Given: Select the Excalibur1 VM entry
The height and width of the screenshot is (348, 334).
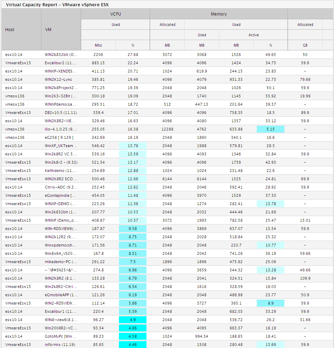Looking at the screenshot, I should (x=61, y=311).
